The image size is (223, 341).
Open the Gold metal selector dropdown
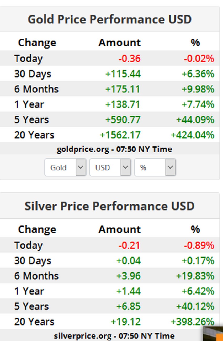[x=65, y=167]
